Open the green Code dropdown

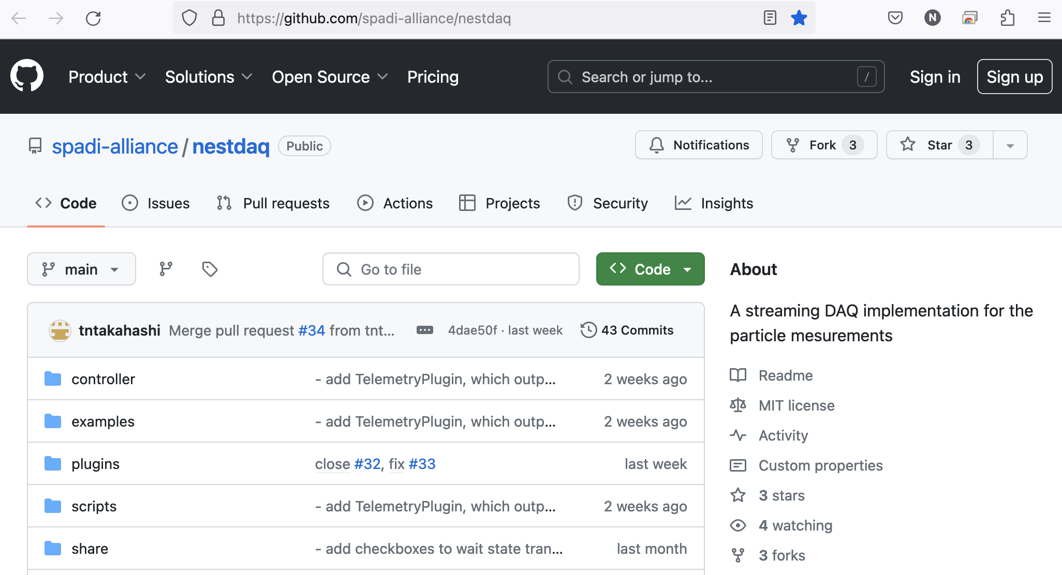click(650, 269)
